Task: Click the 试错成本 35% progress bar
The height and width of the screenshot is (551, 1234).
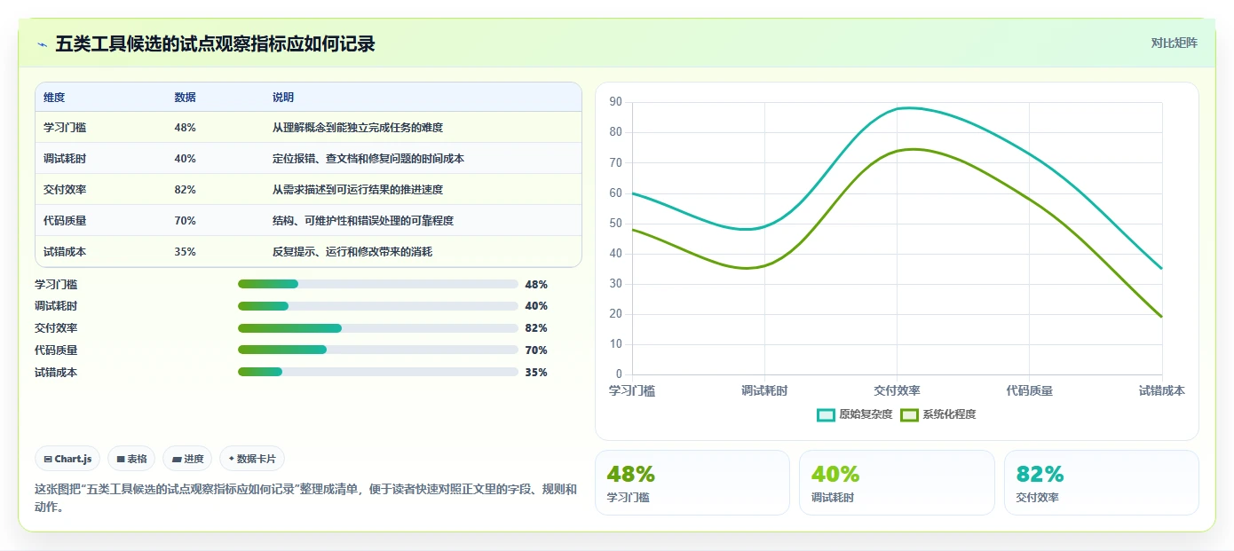Action: tap(377, 372)
